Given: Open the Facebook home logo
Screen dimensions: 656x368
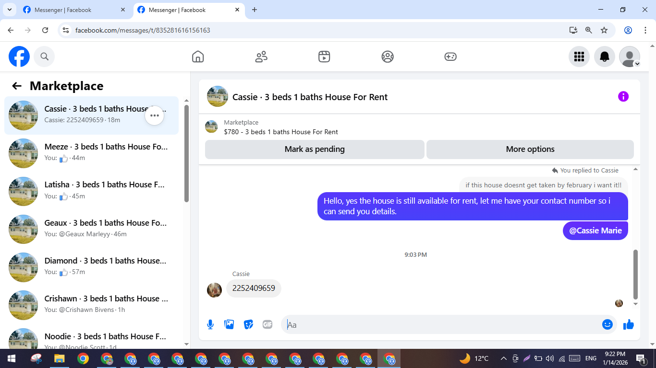Looking at the screenshot, I should [x=19, y=57].
